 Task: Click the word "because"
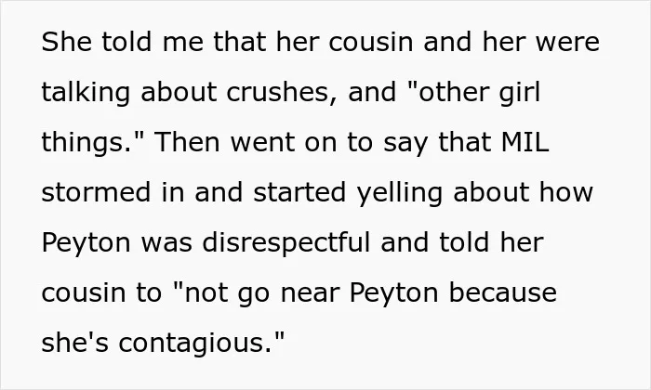tap(503, 292)
